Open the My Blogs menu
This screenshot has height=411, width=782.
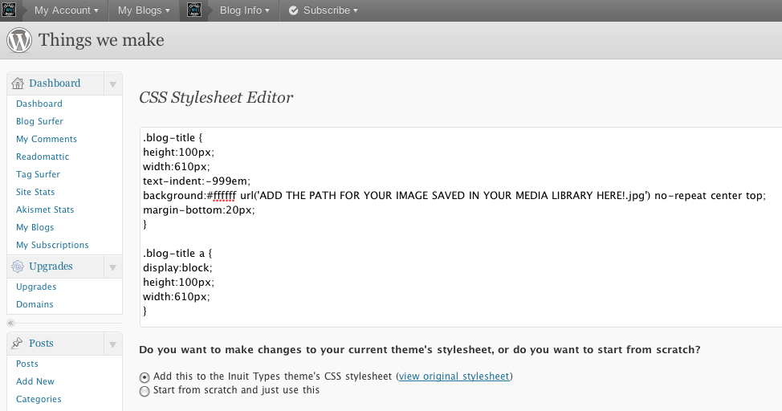click(144, 10)
